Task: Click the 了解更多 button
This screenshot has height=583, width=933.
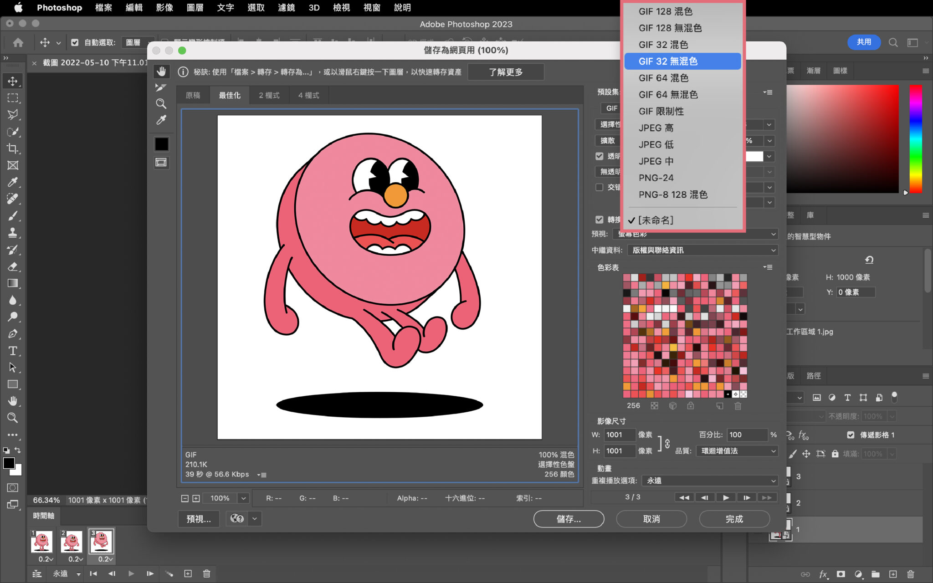Action: (x=506, y=72)
